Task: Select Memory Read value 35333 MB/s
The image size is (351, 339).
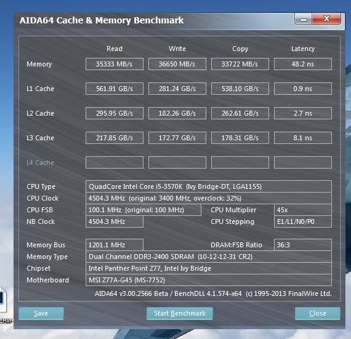Action: point(115,64)
